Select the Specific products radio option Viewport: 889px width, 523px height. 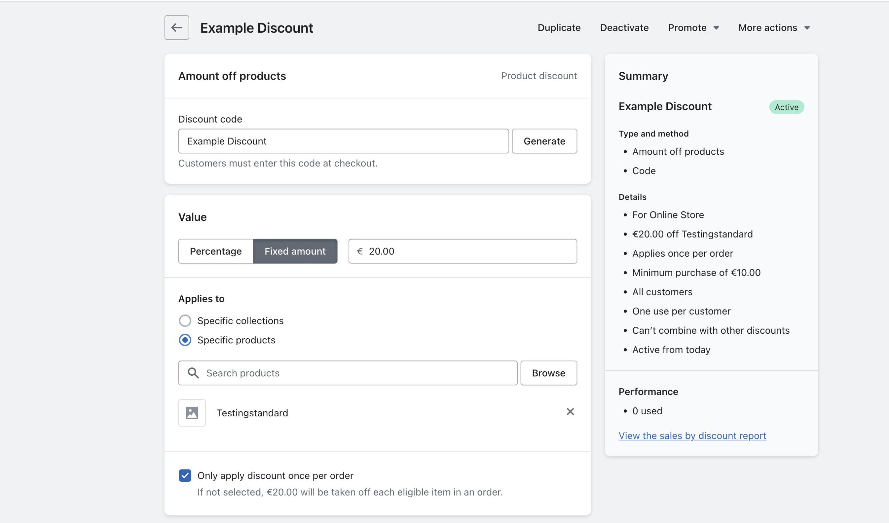185,340
